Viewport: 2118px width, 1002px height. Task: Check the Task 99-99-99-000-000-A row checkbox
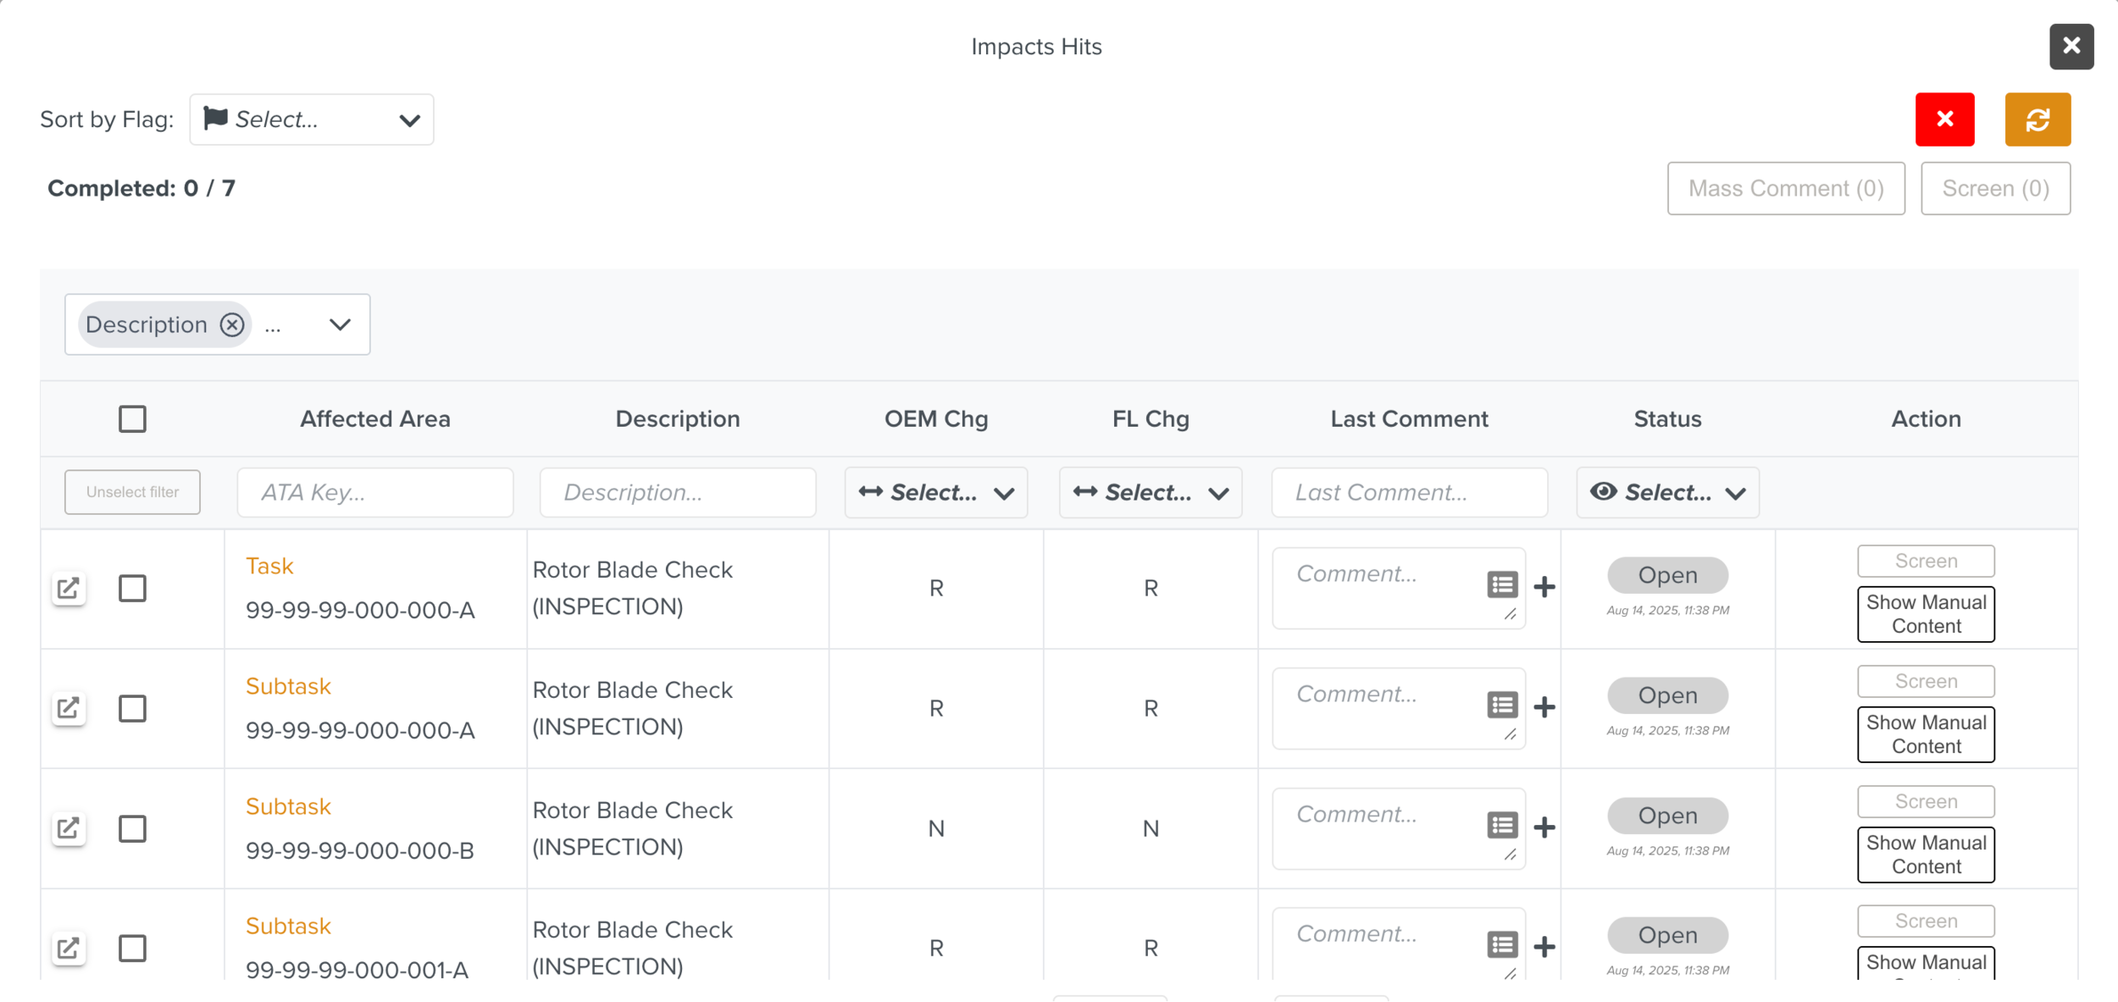[x=132, y=588]
